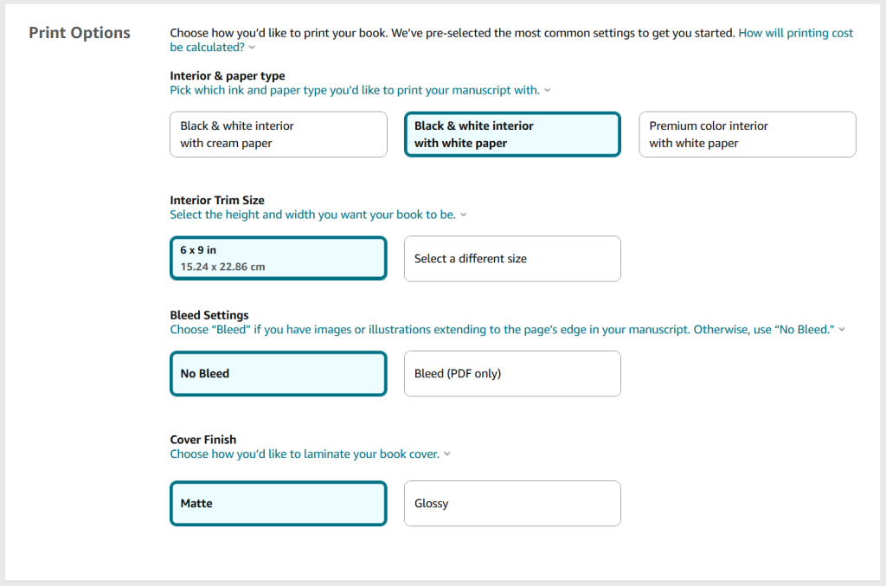This screenshot has height=586, width=886.
Task: Expand chevron next to trim size help text
Action: click(464, 214)
